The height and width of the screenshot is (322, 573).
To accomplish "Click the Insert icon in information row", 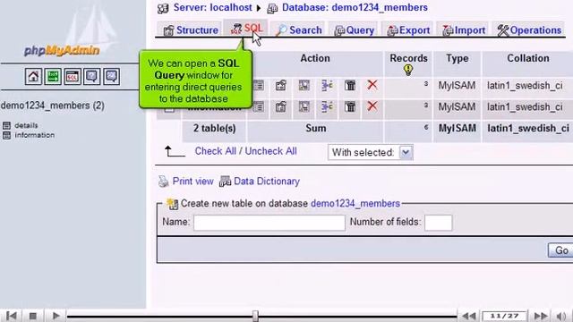I will pos(327,107).
